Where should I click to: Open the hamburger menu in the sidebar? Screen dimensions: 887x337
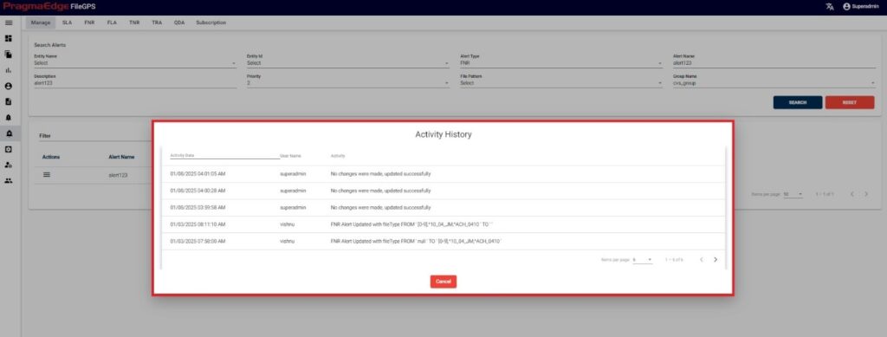9,23
